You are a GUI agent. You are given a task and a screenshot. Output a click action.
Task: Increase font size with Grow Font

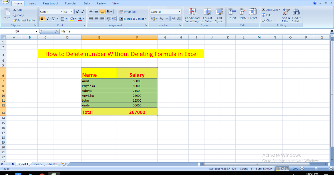(77, 12)
